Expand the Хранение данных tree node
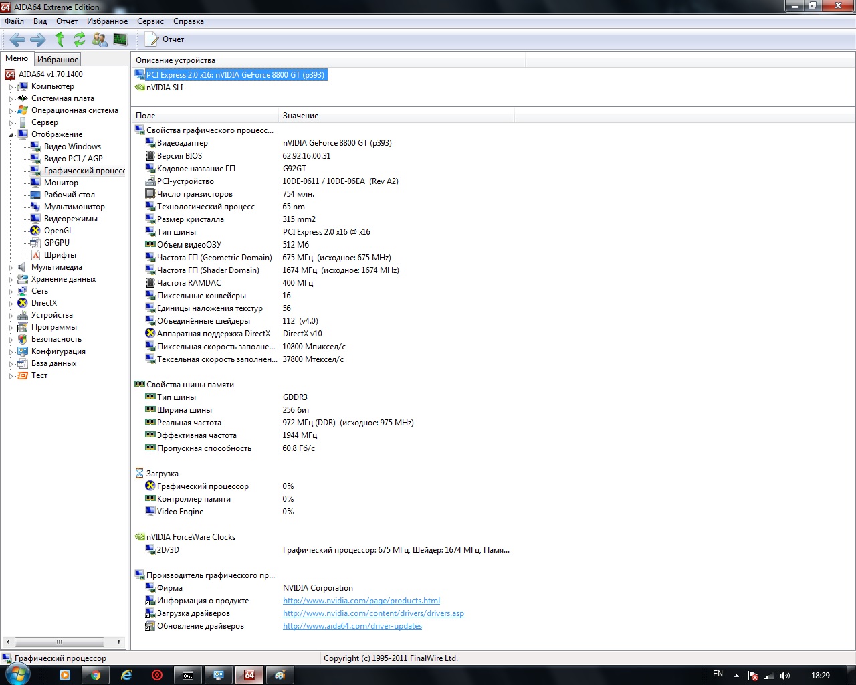 (x=11, y=280)
